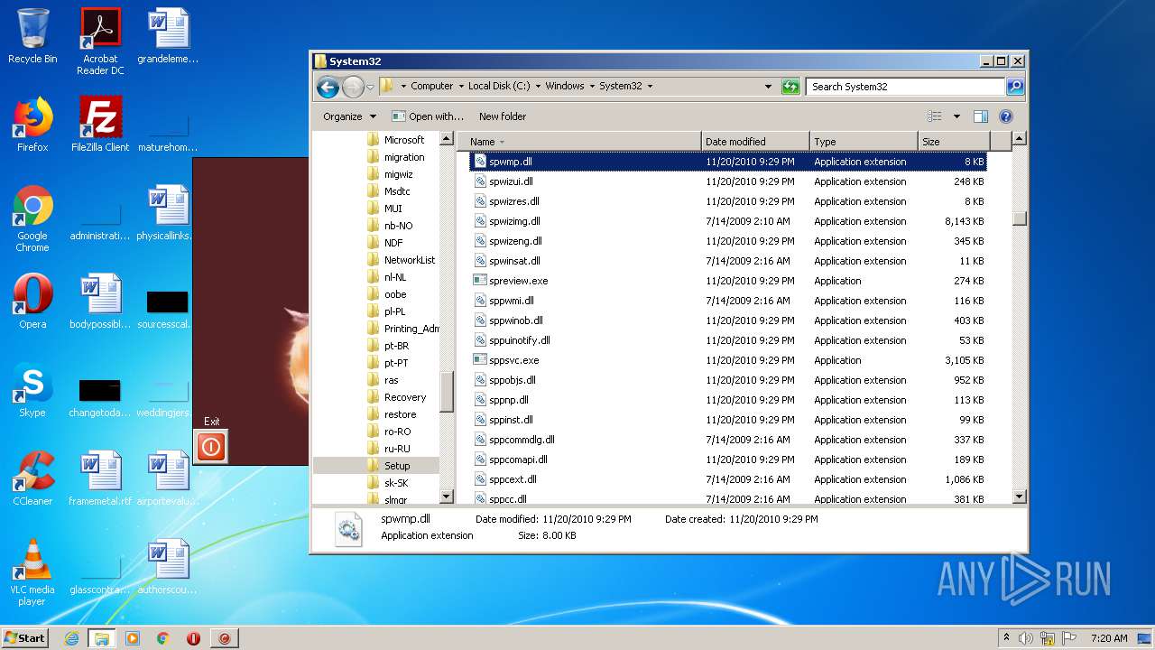Click the File Explorer taskbar button
Screen dimensions: 1155x650
pos(101,638)
